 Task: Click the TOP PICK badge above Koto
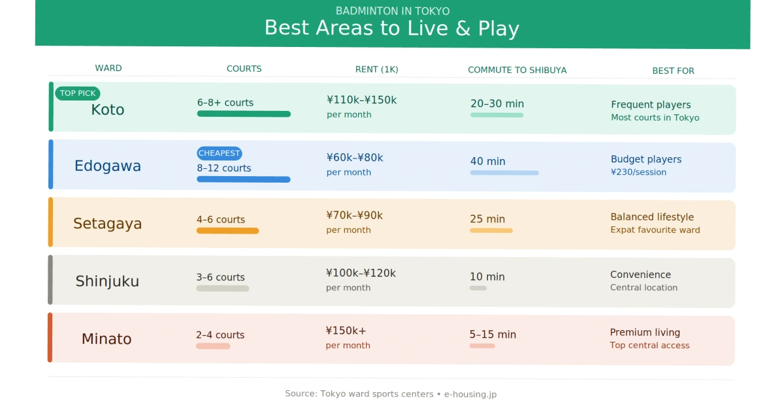click(78, 93)
